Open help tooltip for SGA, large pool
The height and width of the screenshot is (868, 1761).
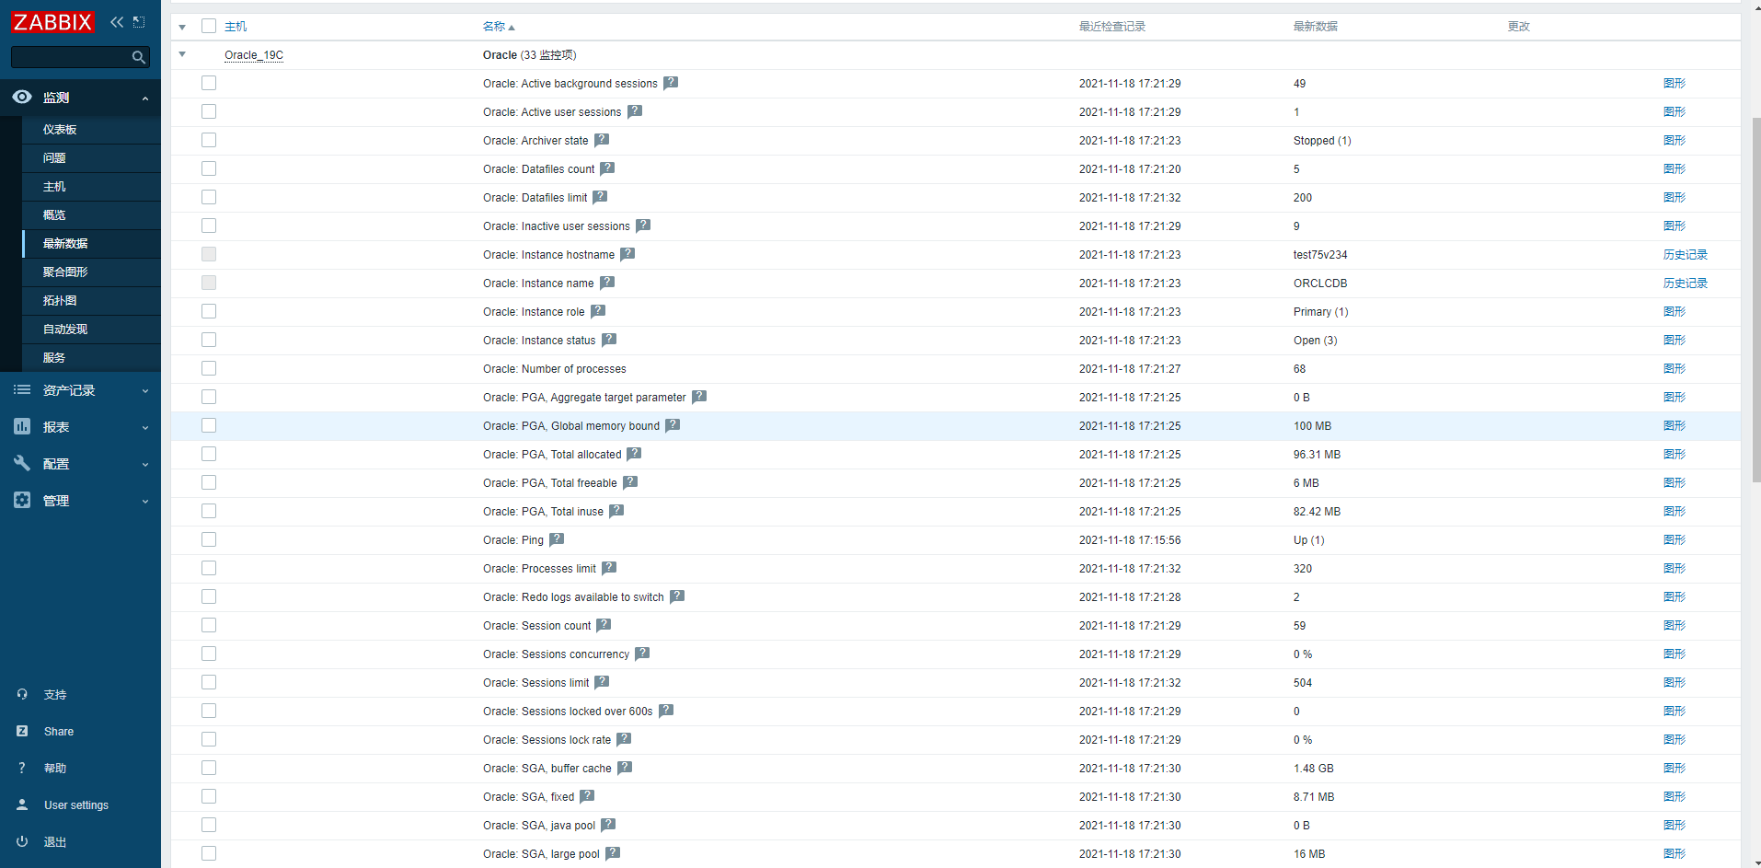(x=613, y=853)
